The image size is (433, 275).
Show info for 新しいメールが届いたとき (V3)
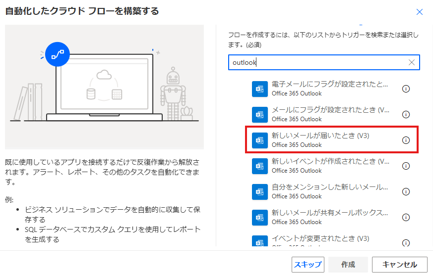point(406,140)
